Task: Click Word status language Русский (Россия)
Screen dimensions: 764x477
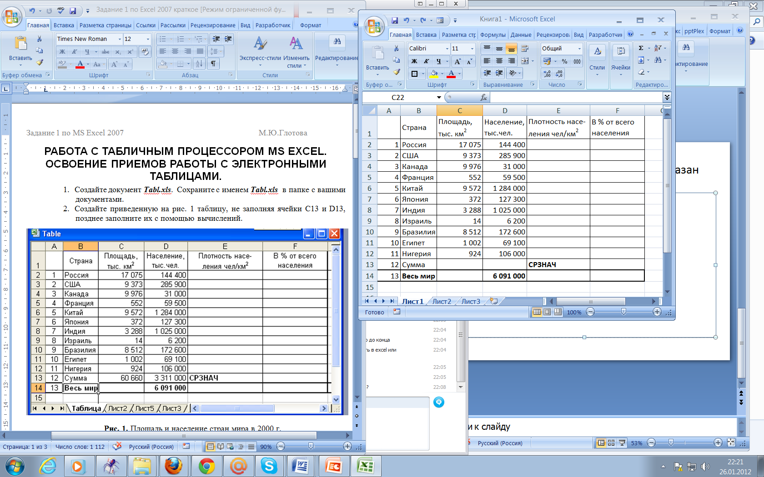Action: click(x=151, y=447)
